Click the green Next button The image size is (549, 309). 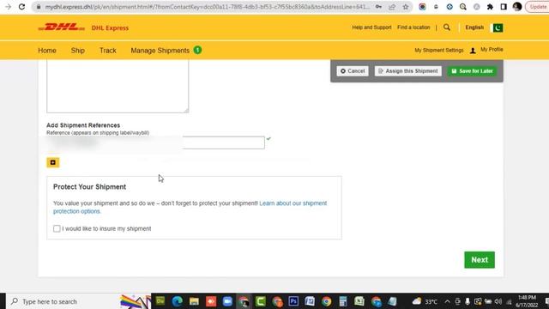click(480, 259)
